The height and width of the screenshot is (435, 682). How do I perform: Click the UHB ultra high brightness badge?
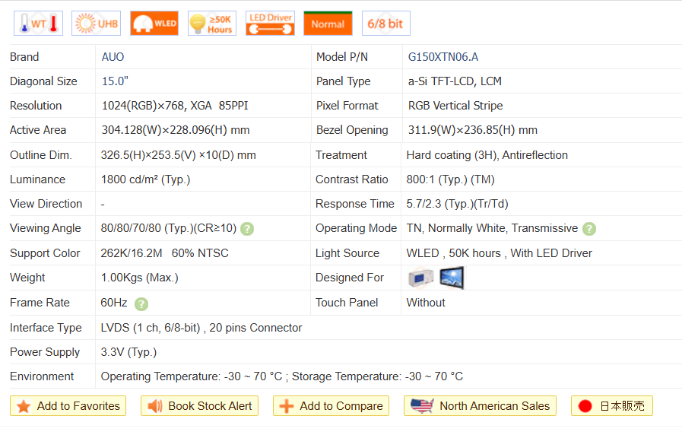click(x=96, y=24)
